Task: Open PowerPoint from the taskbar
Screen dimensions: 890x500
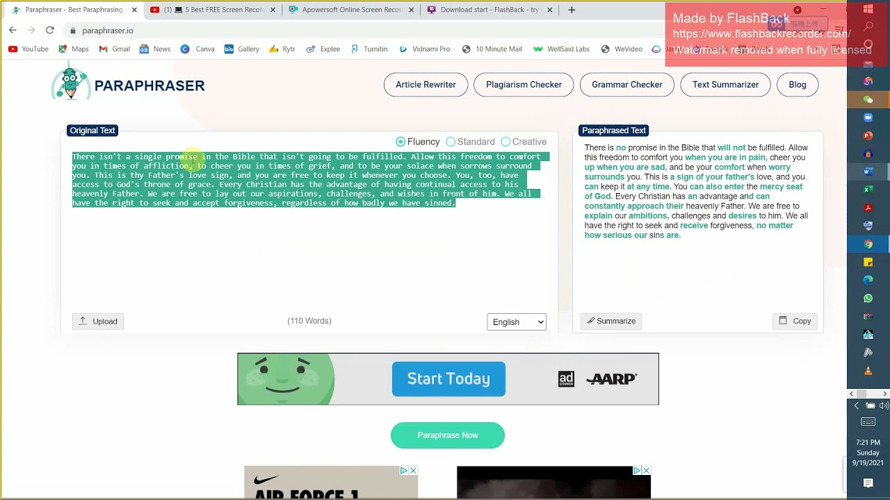Action: tap(868, 135)
